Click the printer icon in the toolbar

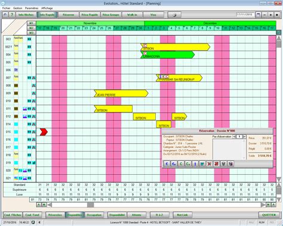[x=174, y=15]
